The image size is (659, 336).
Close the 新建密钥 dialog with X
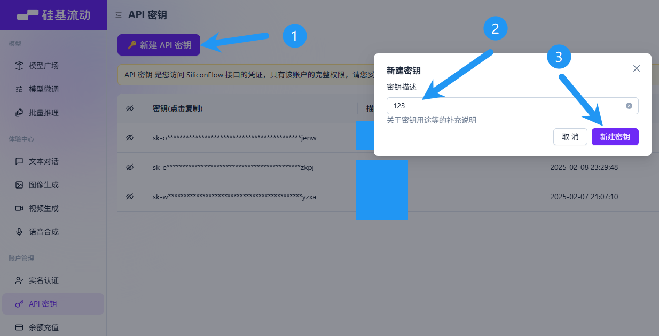click(636, 68)
